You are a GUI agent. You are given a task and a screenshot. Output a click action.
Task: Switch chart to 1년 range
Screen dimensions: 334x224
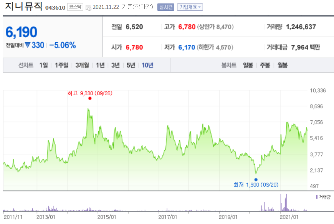click(100, 65)
